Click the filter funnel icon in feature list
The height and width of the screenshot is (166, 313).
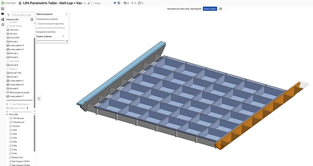8,15
